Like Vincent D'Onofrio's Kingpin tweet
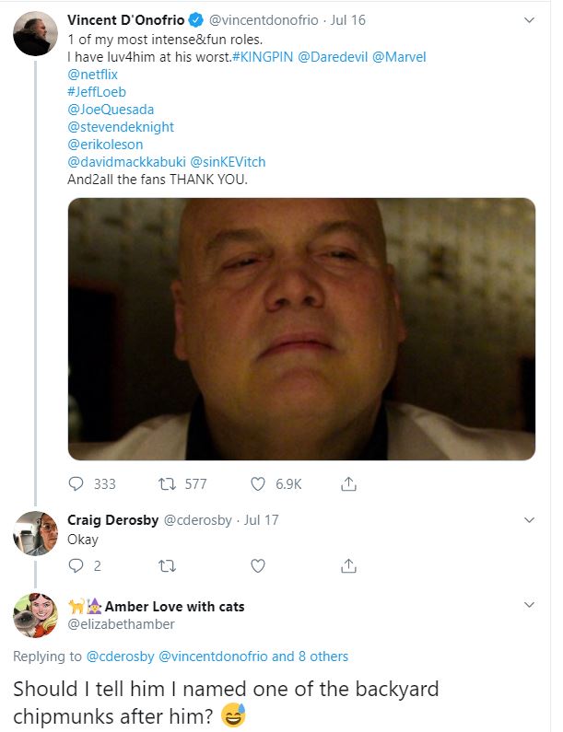Screen dimensions: 563x732 259,483
